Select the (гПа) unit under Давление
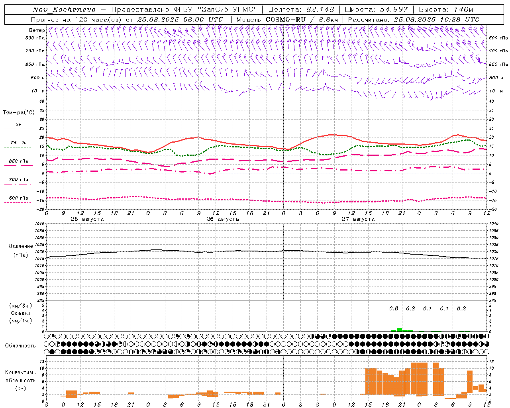 coord(21,255)
